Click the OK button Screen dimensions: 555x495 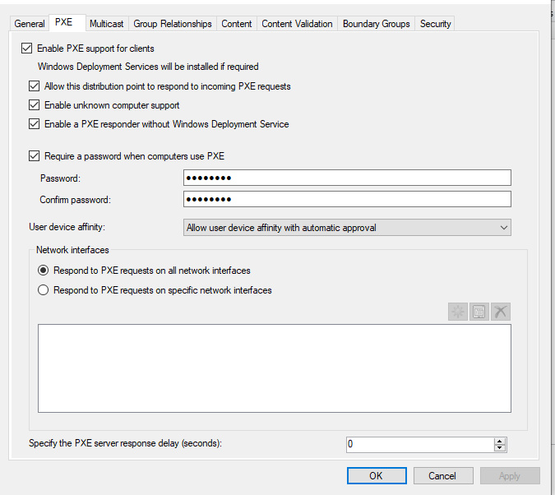pos(377,475)
